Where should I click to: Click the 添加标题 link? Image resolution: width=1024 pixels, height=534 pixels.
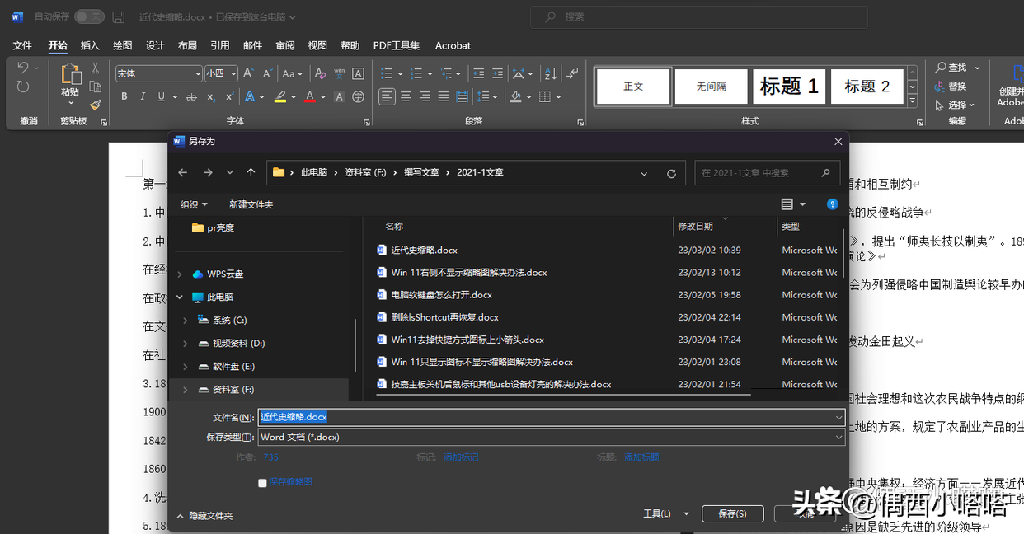641,457
